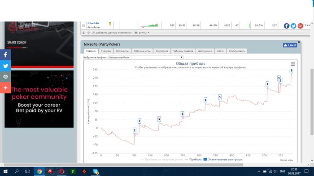The height and width of the screenshot is (176, 314).
Task: Toggle the Прибыль legend series
Action: 193,159
